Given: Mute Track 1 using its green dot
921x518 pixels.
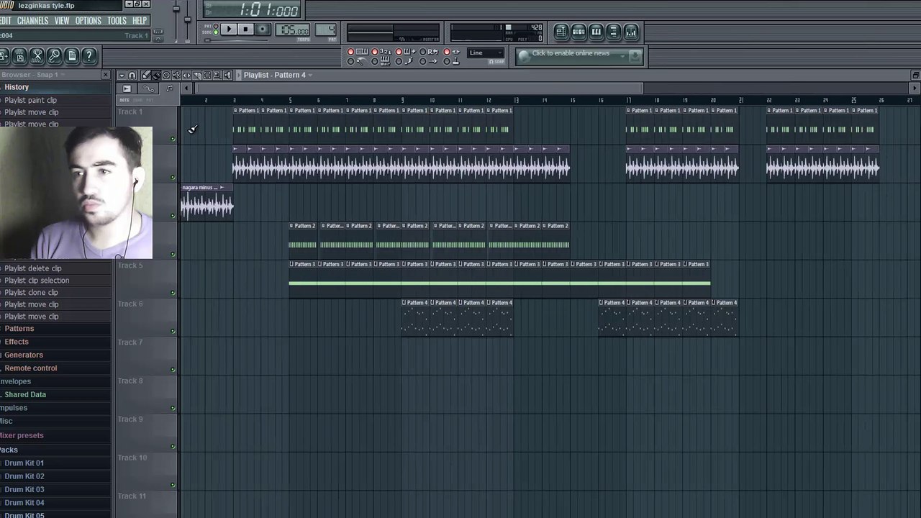Looking at the screenshot, I should pyautogui.click(x=173, y=139).
